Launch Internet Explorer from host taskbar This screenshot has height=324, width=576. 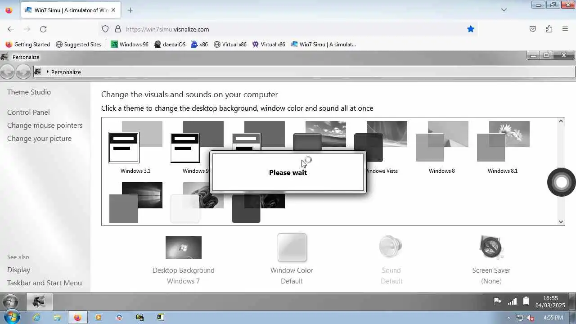(x=36, y=317)
